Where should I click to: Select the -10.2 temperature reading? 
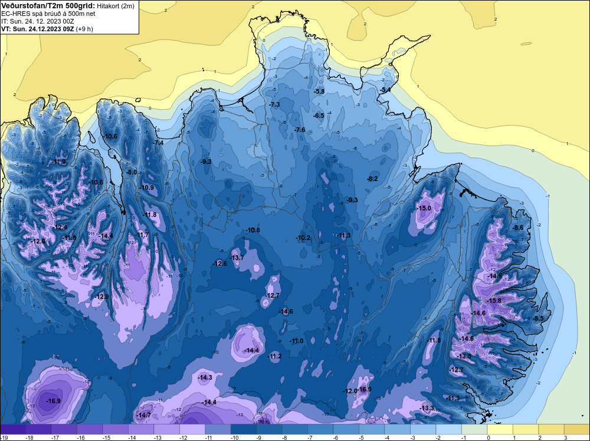tap(303, 238)
